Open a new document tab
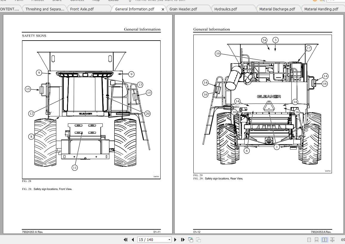 point(190,240)
